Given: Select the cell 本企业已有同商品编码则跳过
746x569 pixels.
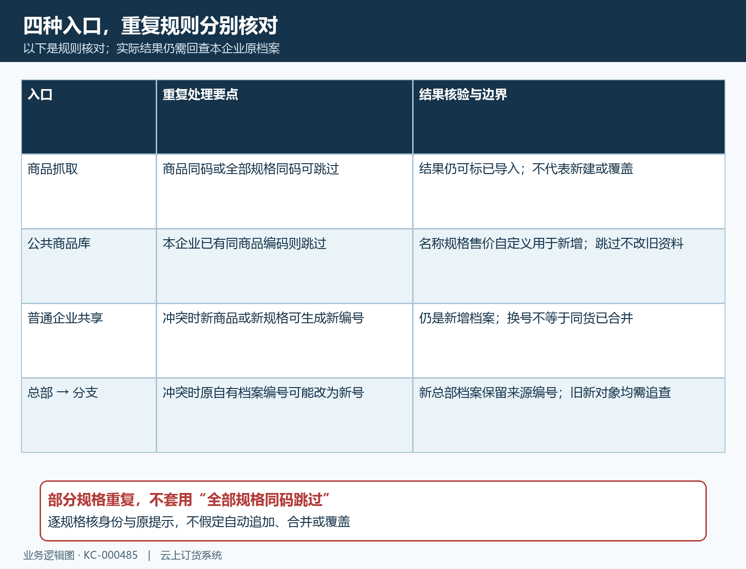Looking at the screenshot, I should coord(284,266).
